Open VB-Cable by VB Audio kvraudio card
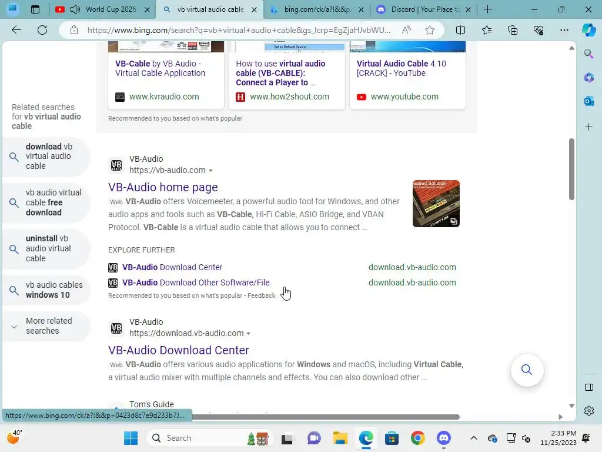Screen dimensions: 602x452 tap(166, 75)
